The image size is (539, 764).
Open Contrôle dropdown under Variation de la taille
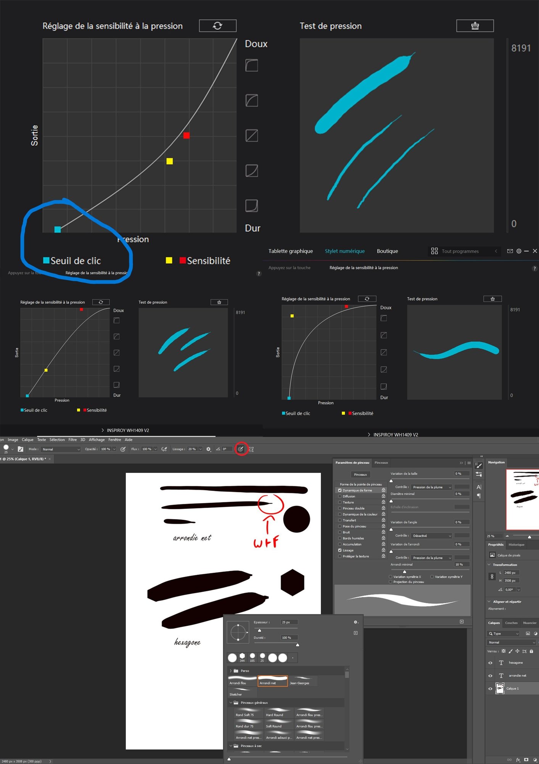432,487
